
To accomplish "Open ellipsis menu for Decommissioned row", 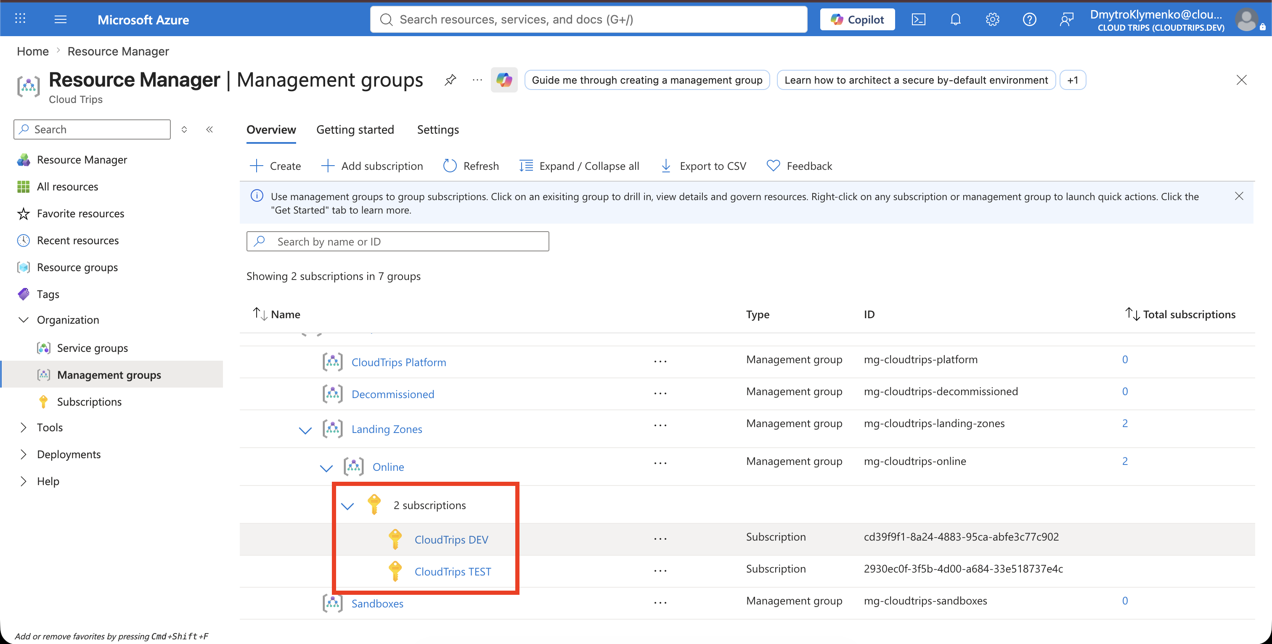I will pos(660,394).
